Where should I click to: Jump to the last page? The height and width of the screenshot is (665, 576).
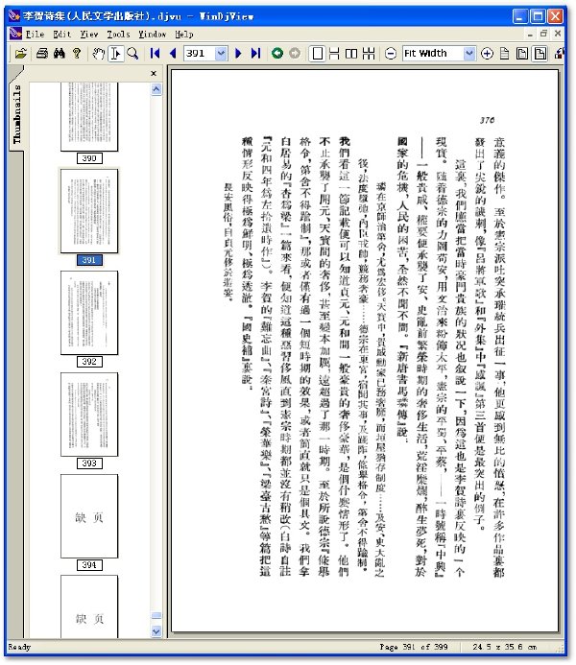pyautogui.click(x=255, y=54)
